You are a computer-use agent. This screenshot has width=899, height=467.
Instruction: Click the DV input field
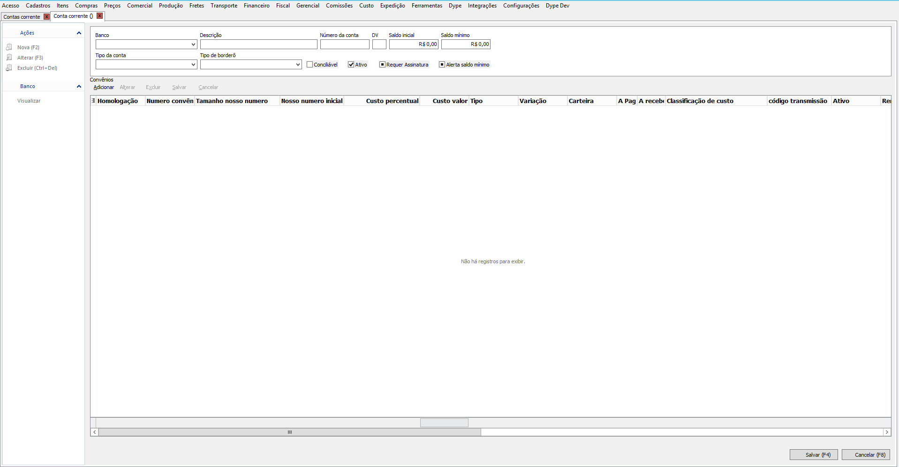click(379, 44)
